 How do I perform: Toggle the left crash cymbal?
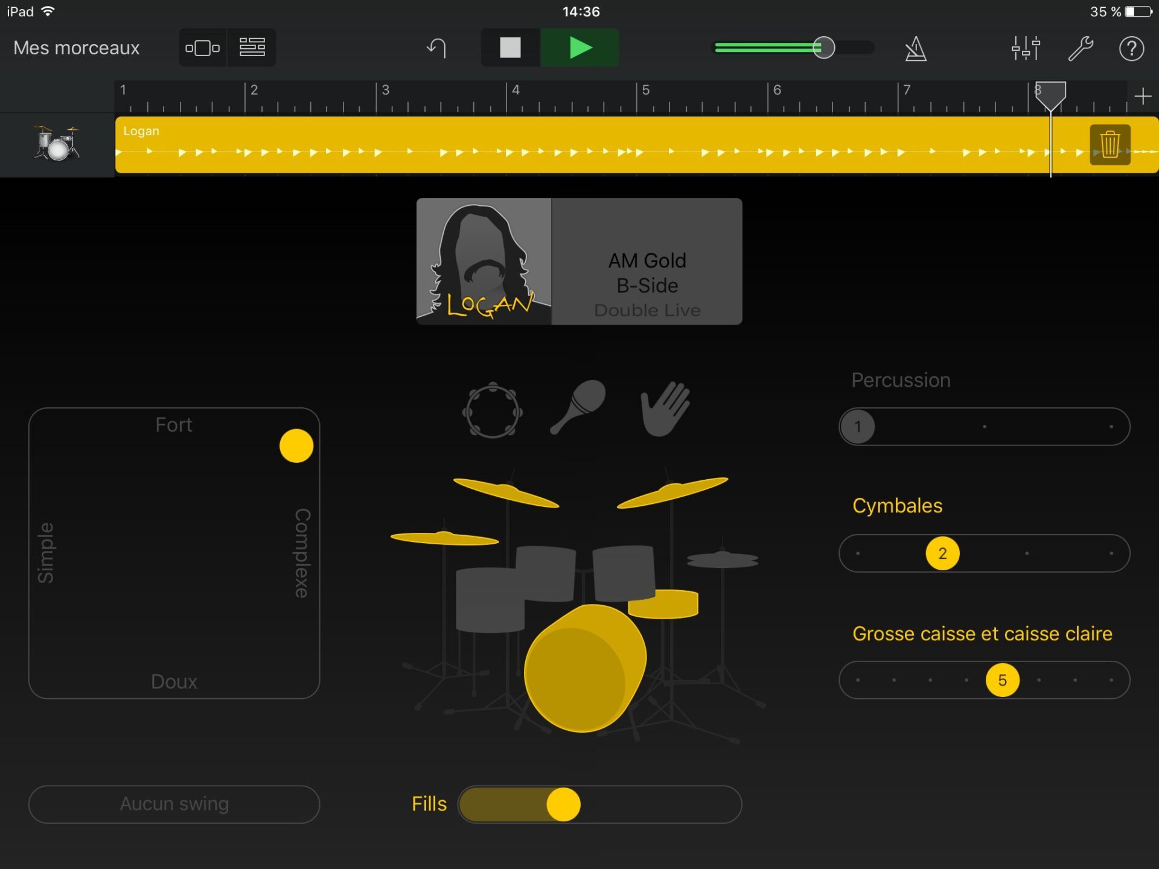(x=506, y=492)
